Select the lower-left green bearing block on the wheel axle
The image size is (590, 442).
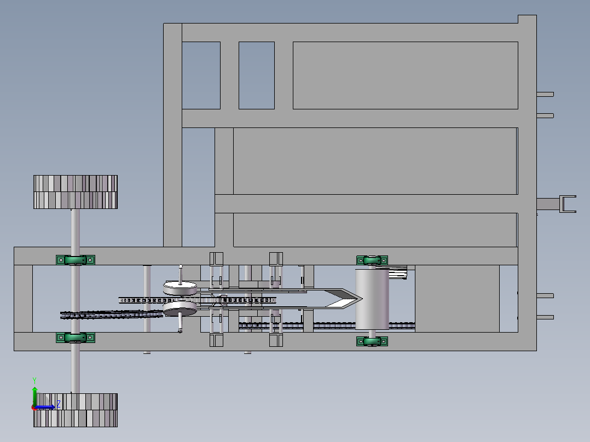coord(76,338)
